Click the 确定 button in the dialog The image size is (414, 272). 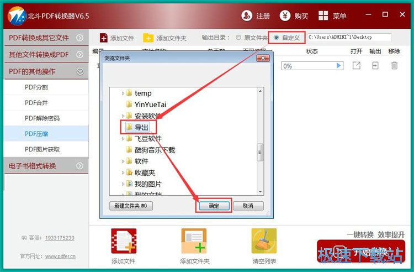[214, 206]
